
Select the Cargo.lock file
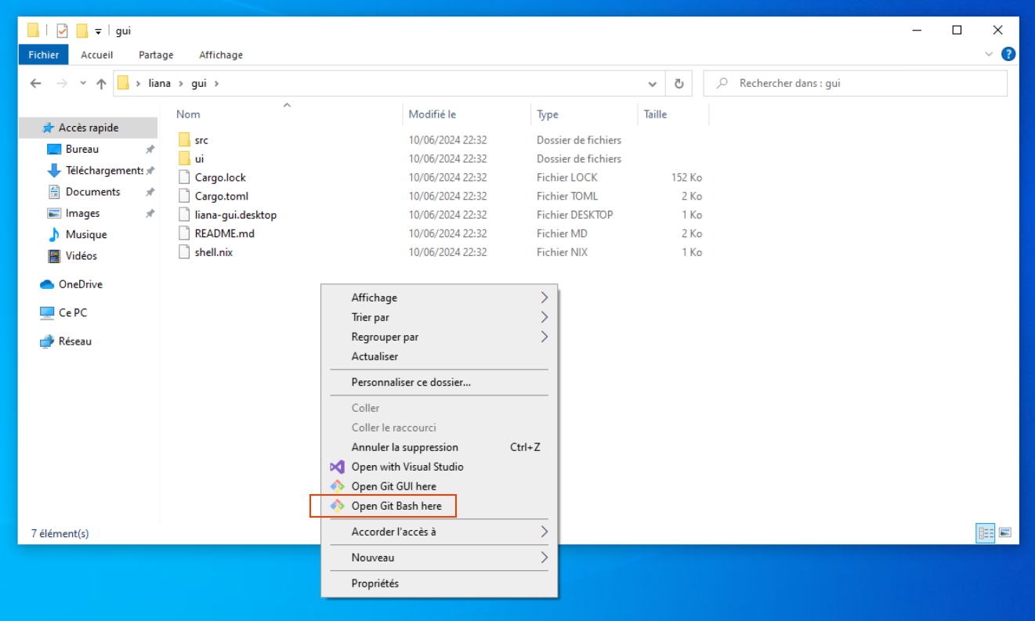point(220,178)
